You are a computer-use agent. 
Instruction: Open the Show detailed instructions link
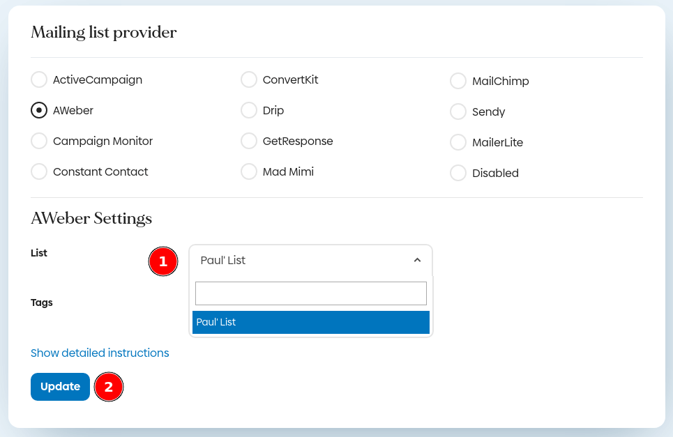[x=100, y=353]
